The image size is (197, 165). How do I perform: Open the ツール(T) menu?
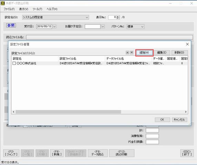click(x=37, y=9)
